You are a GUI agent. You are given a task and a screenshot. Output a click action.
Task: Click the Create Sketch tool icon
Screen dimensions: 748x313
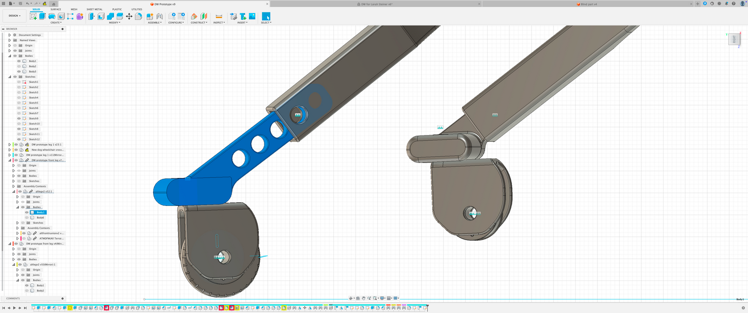34,17
